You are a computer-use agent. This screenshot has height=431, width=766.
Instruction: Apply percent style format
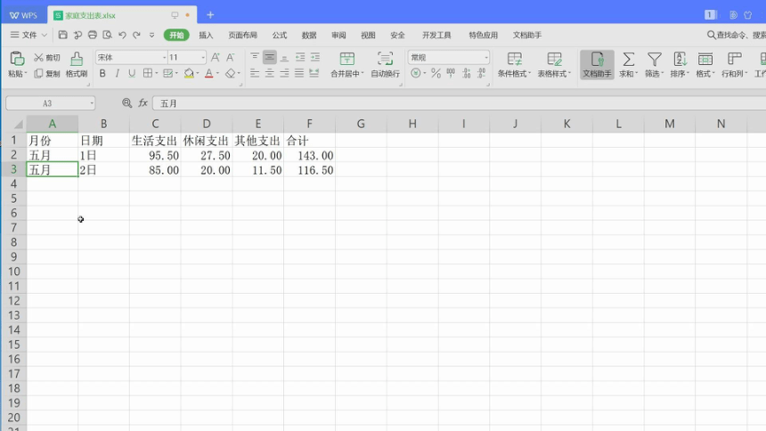[436, 73]
